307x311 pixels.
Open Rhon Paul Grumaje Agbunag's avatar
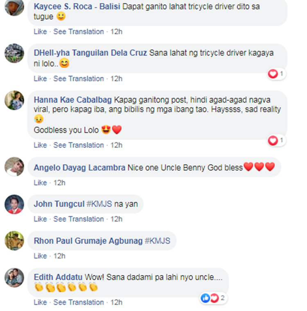(14, 241)
